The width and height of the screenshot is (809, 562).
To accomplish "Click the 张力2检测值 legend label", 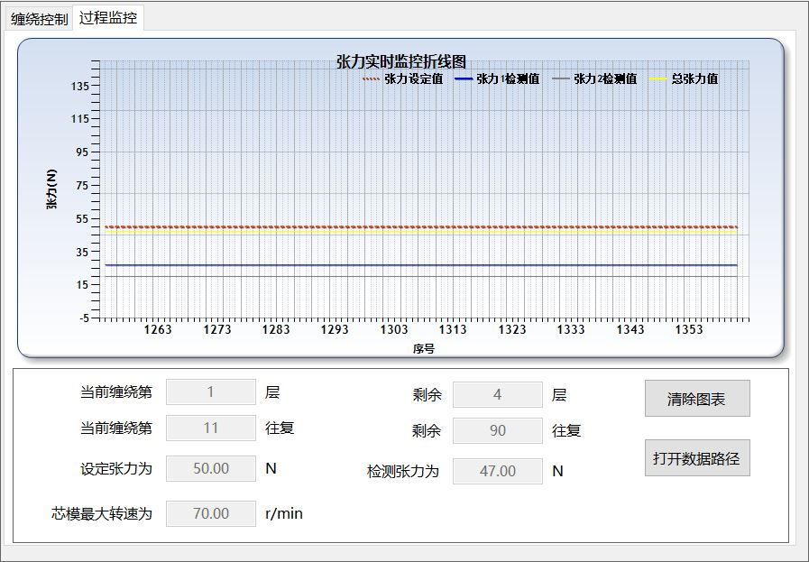I will pyautogui.click(x=605, y=79).
